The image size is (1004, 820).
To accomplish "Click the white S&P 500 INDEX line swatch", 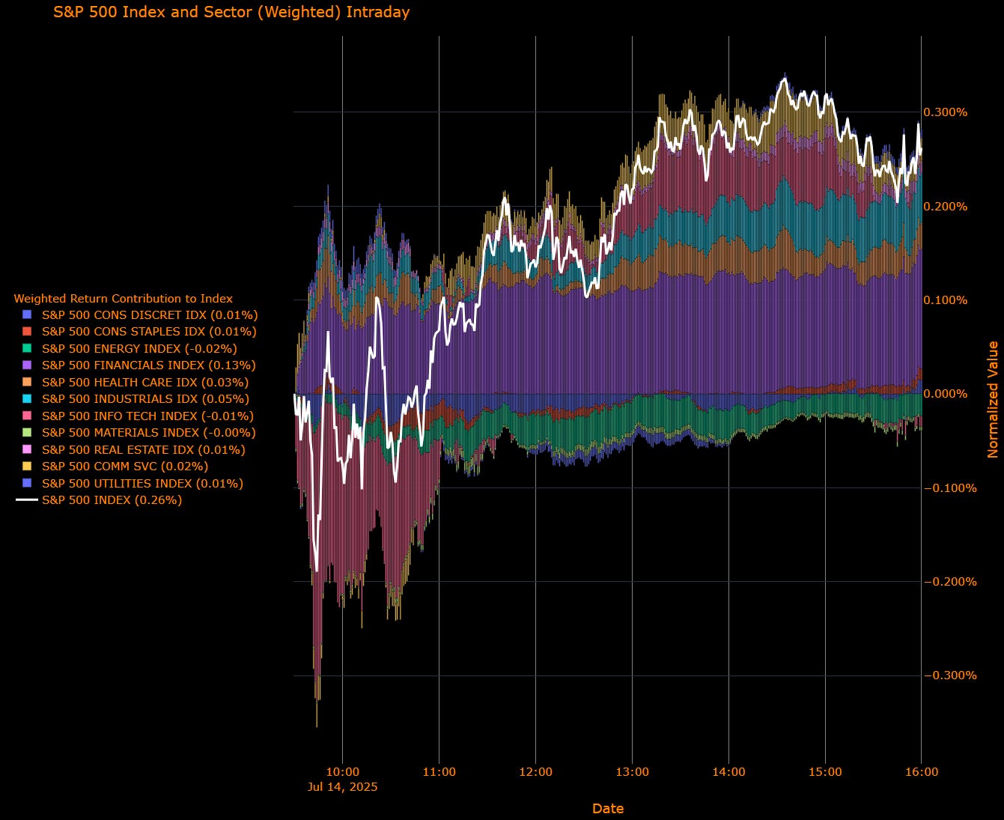I will click(x=27, y=500).
